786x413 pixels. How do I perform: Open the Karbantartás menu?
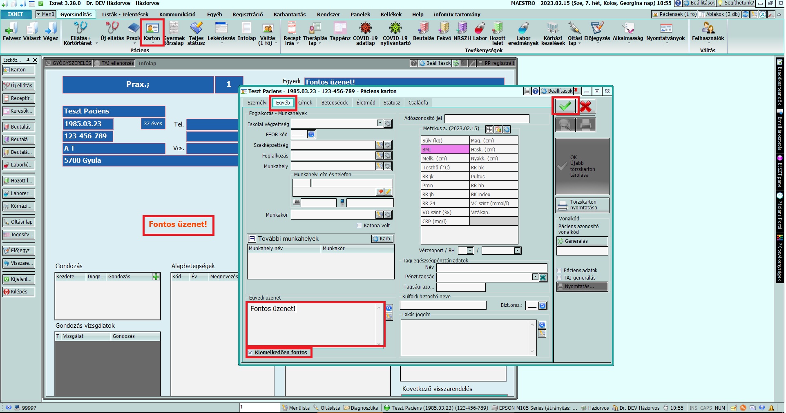[x=289, y=14]
